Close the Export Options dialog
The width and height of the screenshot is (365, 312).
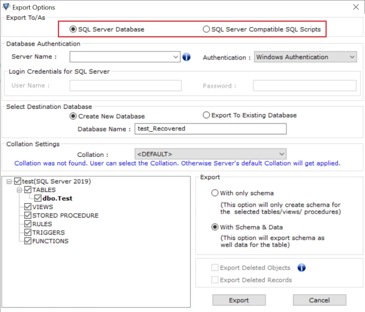355,7
